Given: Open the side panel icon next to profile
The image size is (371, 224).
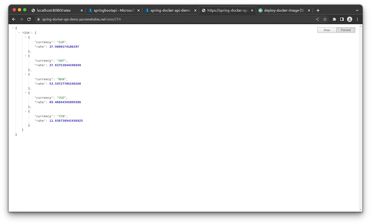Looking at the screenshot, I should [341, 19].
